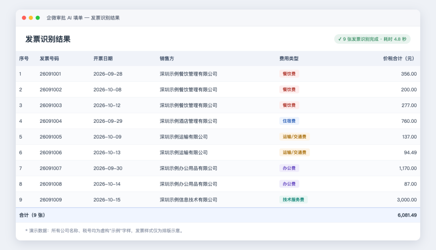This screenshot has width=436, height=250.
Task: Click the 餐饮费 tag in row 26091002
Action: tap(289, 89)
